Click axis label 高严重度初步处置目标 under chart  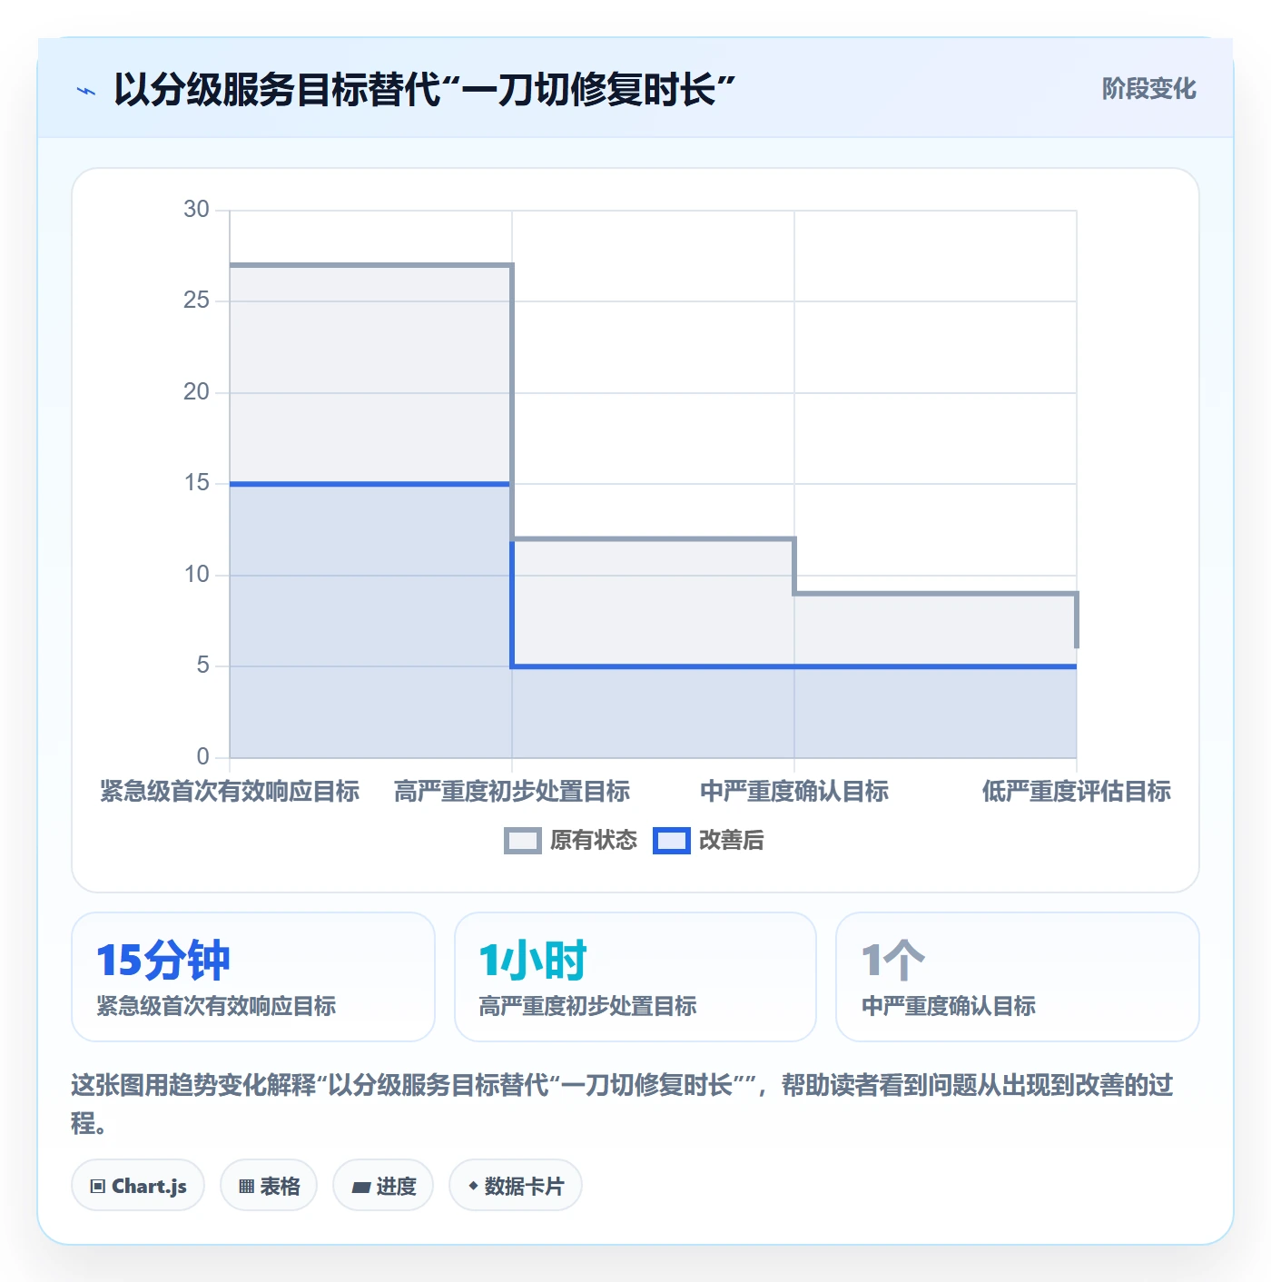[x=512, y=791]
